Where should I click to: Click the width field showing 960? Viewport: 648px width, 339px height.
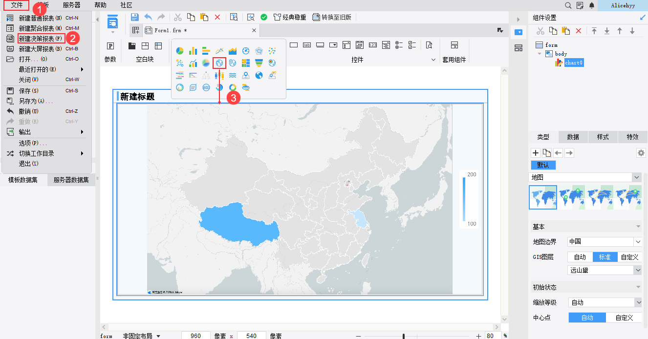pos(196,336)
